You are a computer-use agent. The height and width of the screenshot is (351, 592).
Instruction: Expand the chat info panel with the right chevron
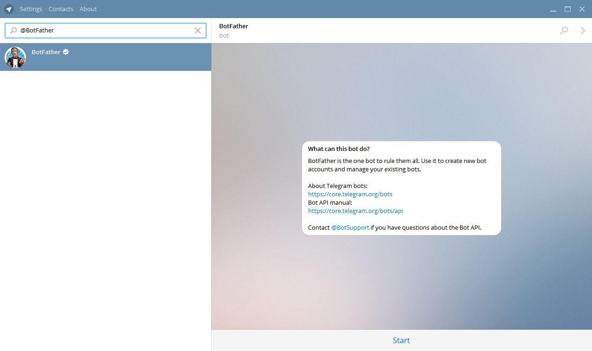[x=583, y=31]
